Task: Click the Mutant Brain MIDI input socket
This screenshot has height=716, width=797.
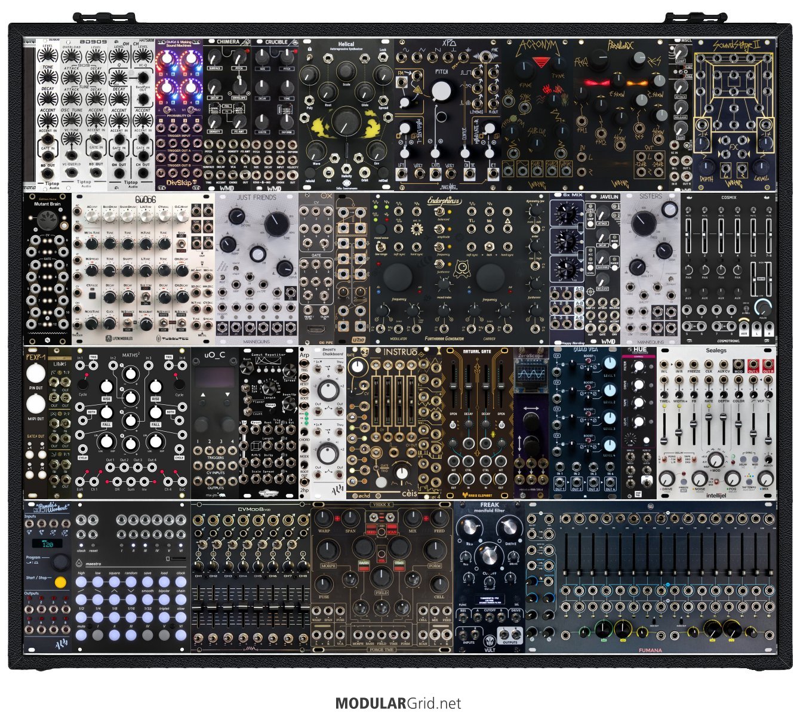Action: [47, 222]
